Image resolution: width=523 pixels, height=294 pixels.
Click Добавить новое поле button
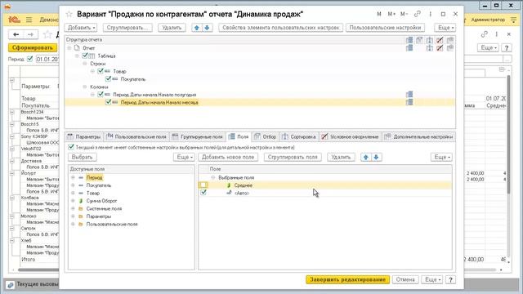[x=228, y=157]
